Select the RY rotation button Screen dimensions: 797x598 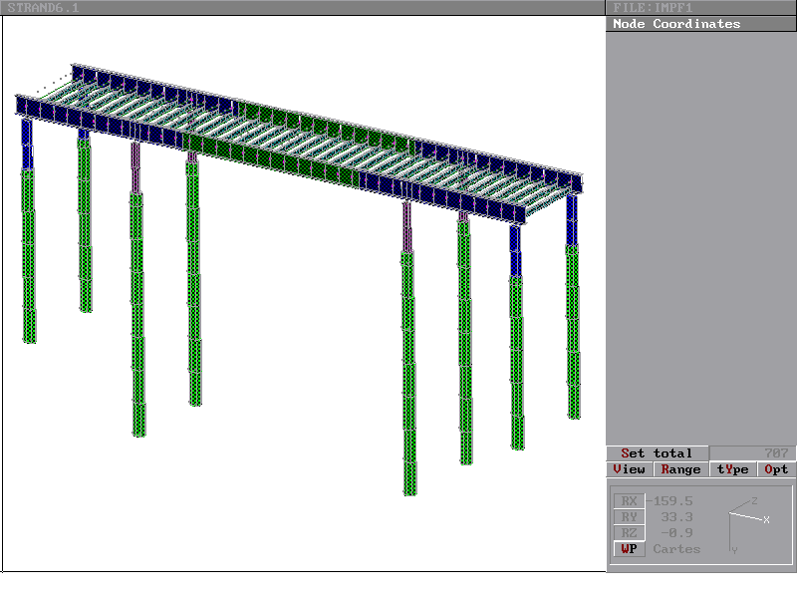pyautogui.click(x=629, y=517)
